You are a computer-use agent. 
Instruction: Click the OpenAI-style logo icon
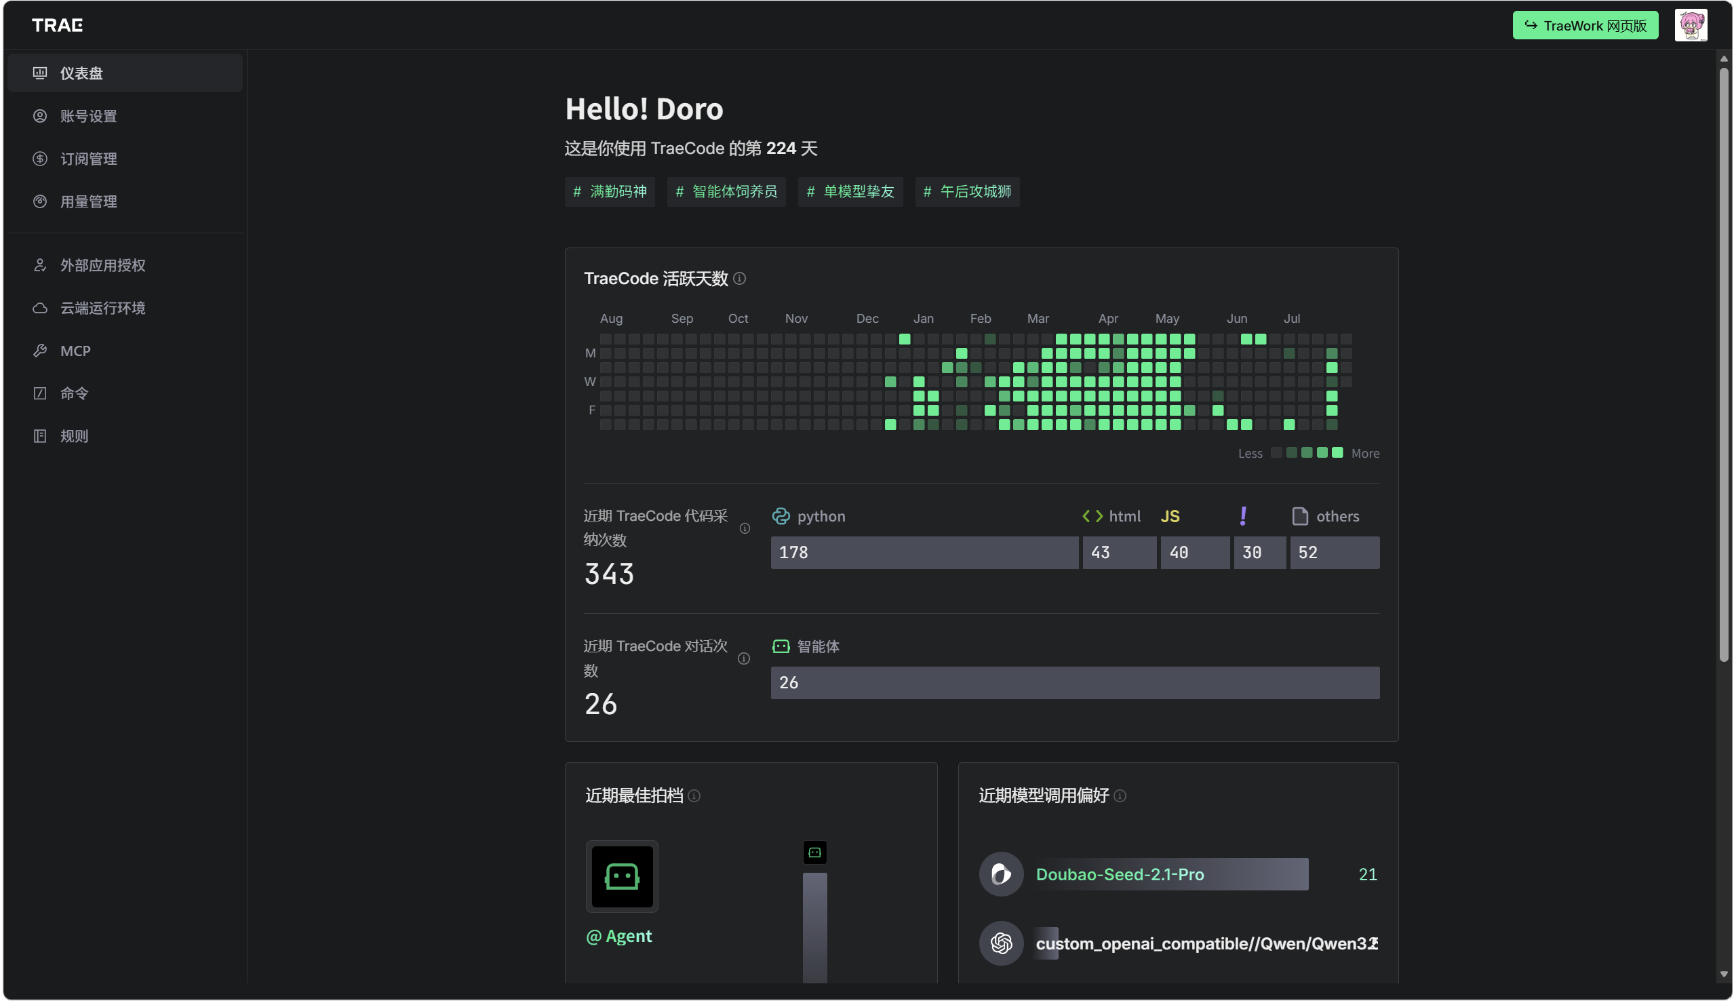pyautogui.click(x=1000, y=943)
